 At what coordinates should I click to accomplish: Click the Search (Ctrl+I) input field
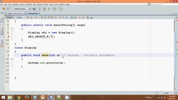click(x=164, y=4)
